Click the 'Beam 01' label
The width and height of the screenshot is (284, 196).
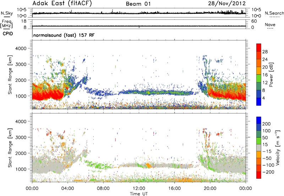click(138, 4)
